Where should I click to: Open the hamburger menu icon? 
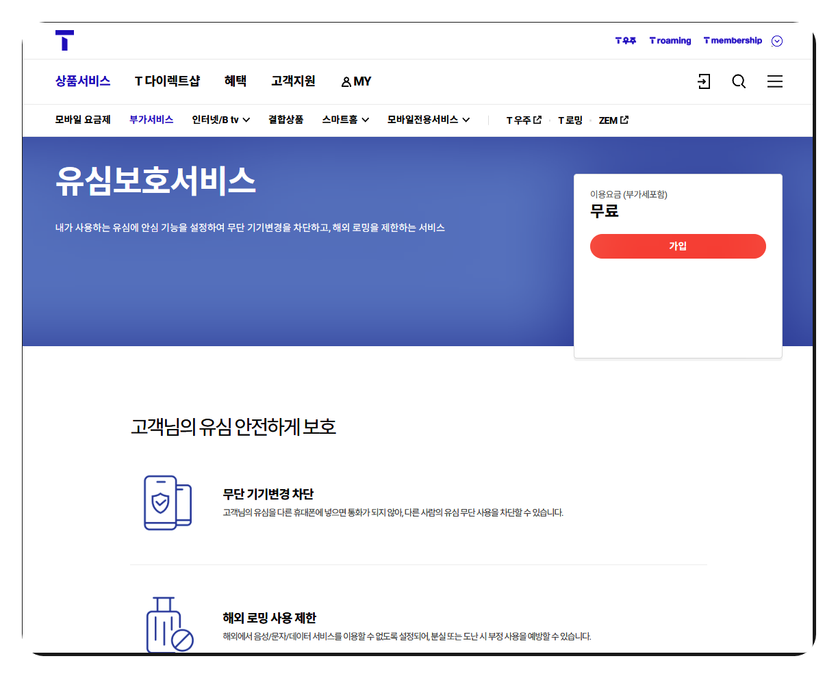click(775, 81)
